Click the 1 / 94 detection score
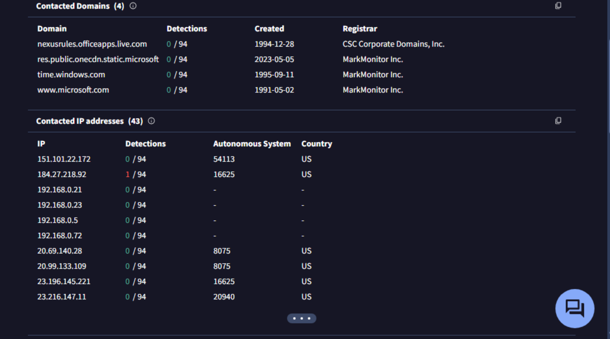610x339 pixels. (x=136, y=175)
